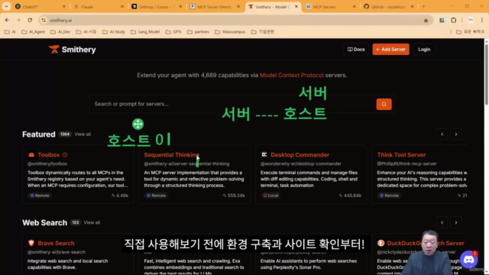The image size is (489, 275).
Task: Click the Smithery logo
Action: pos(73,50)
